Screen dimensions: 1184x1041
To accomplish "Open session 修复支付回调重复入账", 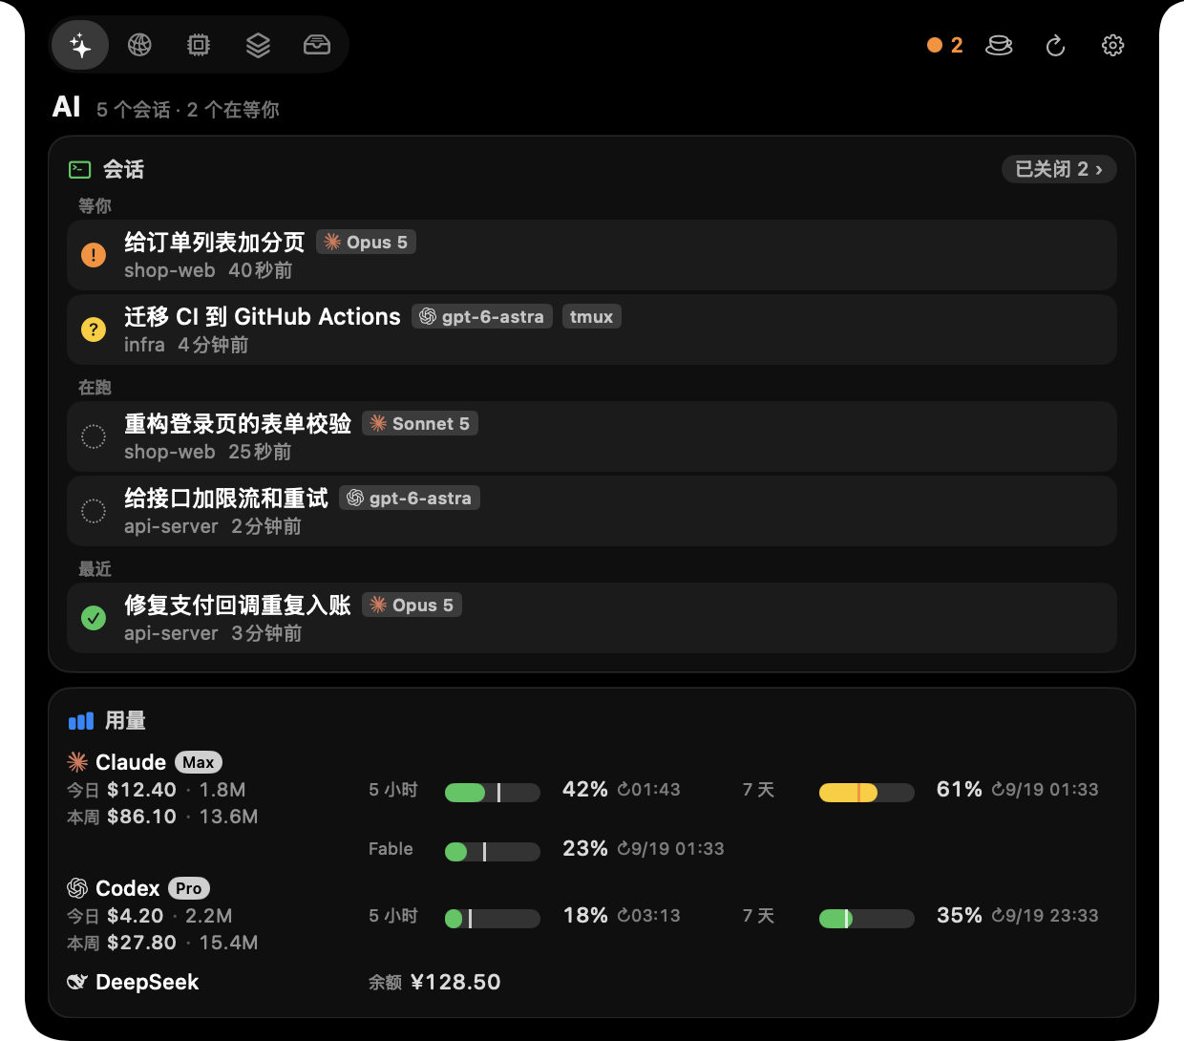I will click(592, 618).
